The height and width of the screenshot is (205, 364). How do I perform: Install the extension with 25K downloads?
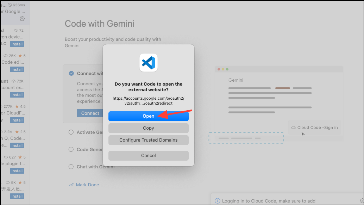pyautogui.click(x=17, y=69)
